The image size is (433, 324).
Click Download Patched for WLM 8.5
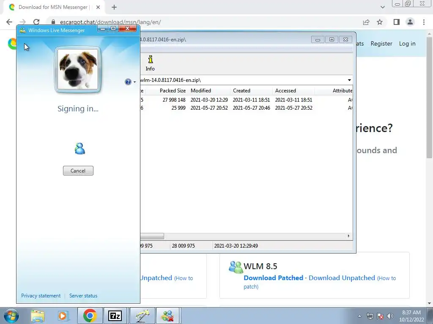click(x=274, y=278)
